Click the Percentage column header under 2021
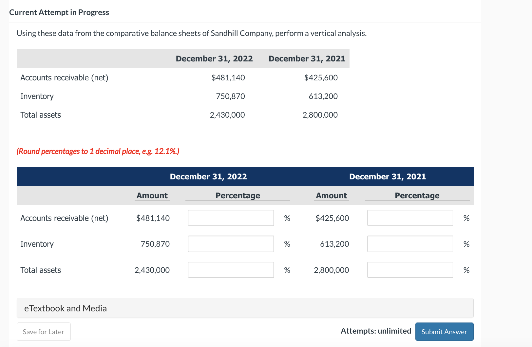 click(417, 195)
